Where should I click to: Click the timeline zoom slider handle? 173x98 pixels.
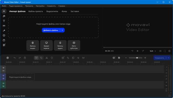point(137,58)
